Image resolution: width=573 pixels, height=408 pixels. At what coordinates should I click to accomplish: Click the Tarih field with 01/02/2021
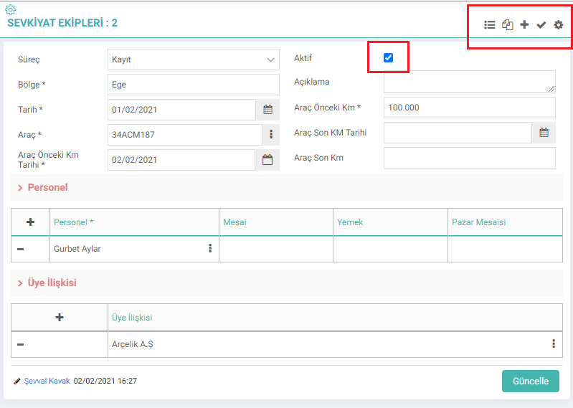(x=181, y=110)
